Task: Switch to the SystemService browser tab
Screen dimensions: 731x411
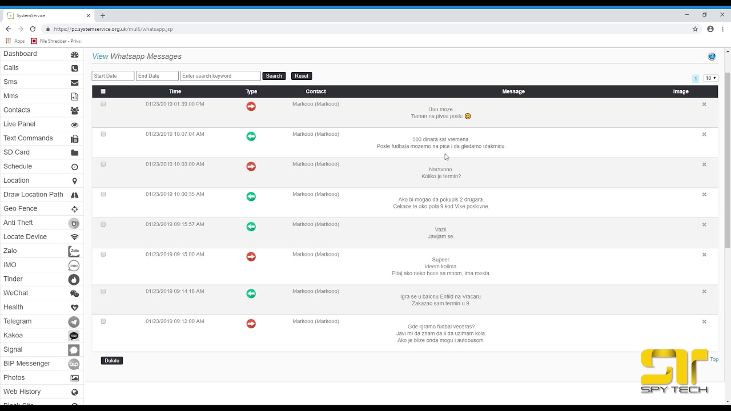Action: tap(48, 15)
